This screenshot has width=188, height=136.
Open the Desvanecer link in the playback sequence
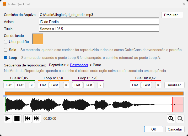79,65
